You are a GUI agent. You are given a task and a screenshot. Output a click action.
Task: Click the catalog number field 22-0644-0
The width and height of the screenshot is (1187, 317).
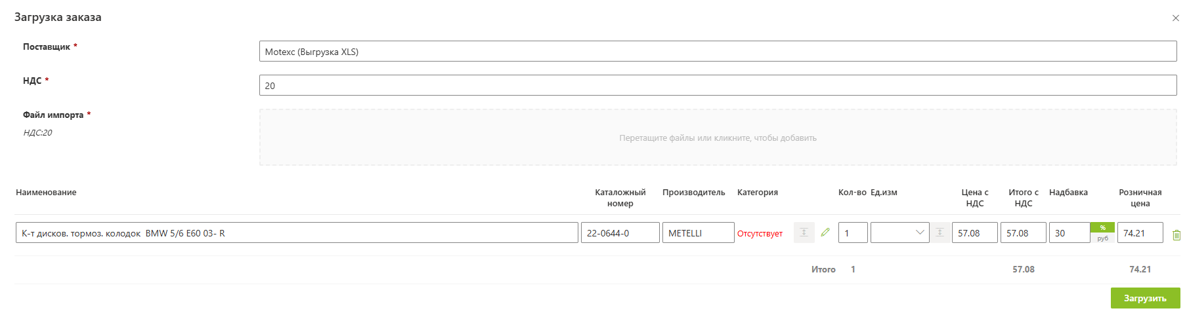[x=620, y=233]
